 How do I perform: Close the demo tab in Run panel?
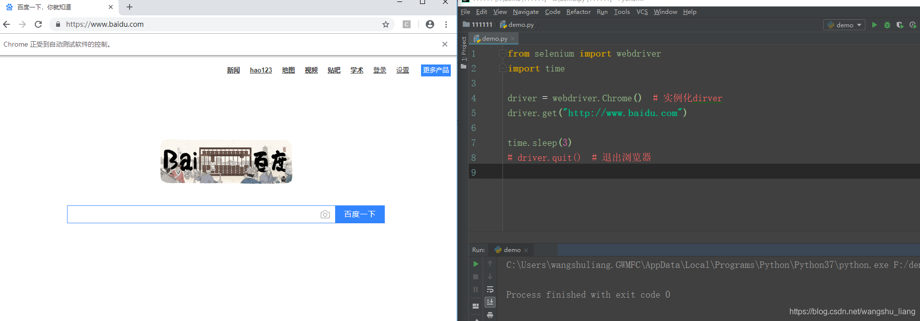tap(526, 250)
